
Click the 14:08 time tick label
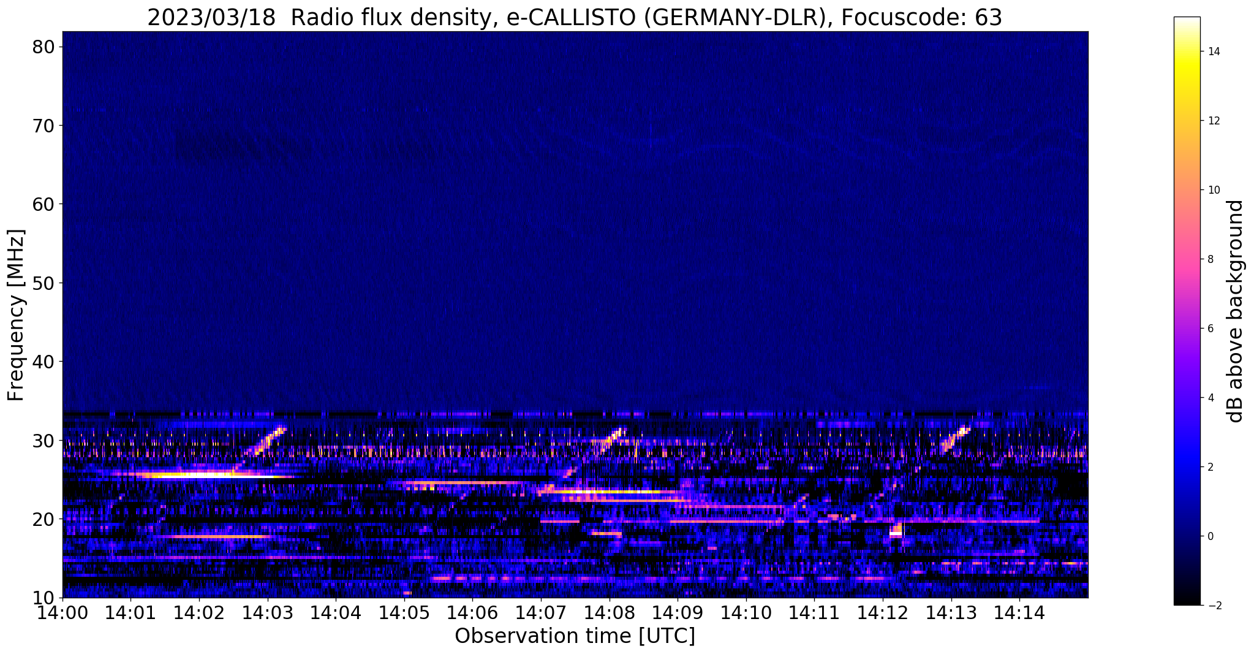(610, 612)
